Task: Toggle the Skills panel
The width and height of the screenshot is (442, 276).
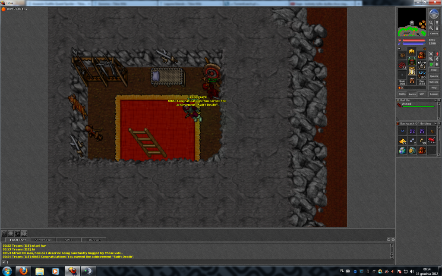Action: [x=402, y=94]
